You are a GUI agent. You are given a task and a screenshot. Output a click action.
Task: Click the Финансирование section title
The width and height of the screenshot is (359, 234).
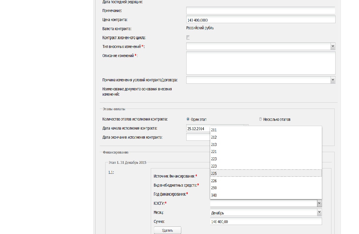coord(116,152)
